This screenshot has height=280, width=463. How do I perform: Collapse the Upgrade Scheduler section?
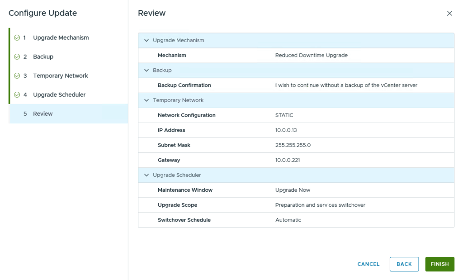[x=146, y=175]
